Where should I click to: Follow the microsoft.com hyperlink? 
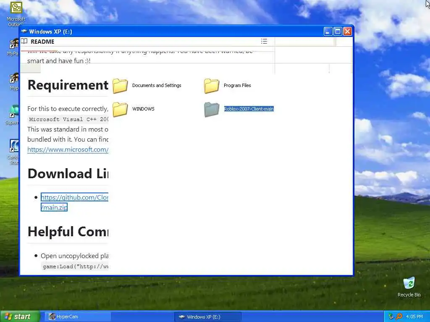point(68,150)
